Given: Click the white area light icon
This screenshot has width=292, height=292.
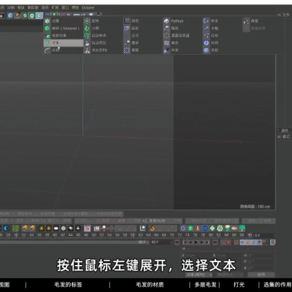Looking at the screenshot, I should [56, 228].
